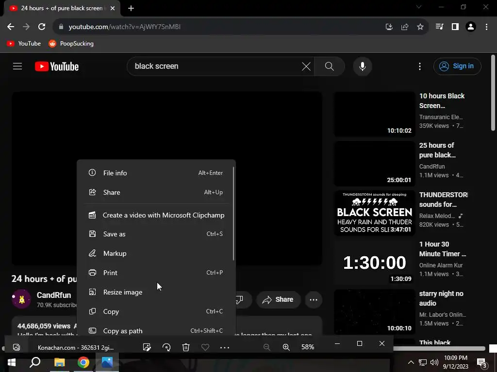497x372 pixels.
Task: Open a new browser tab
Action: pyautogui.click(x=131, y=8)
